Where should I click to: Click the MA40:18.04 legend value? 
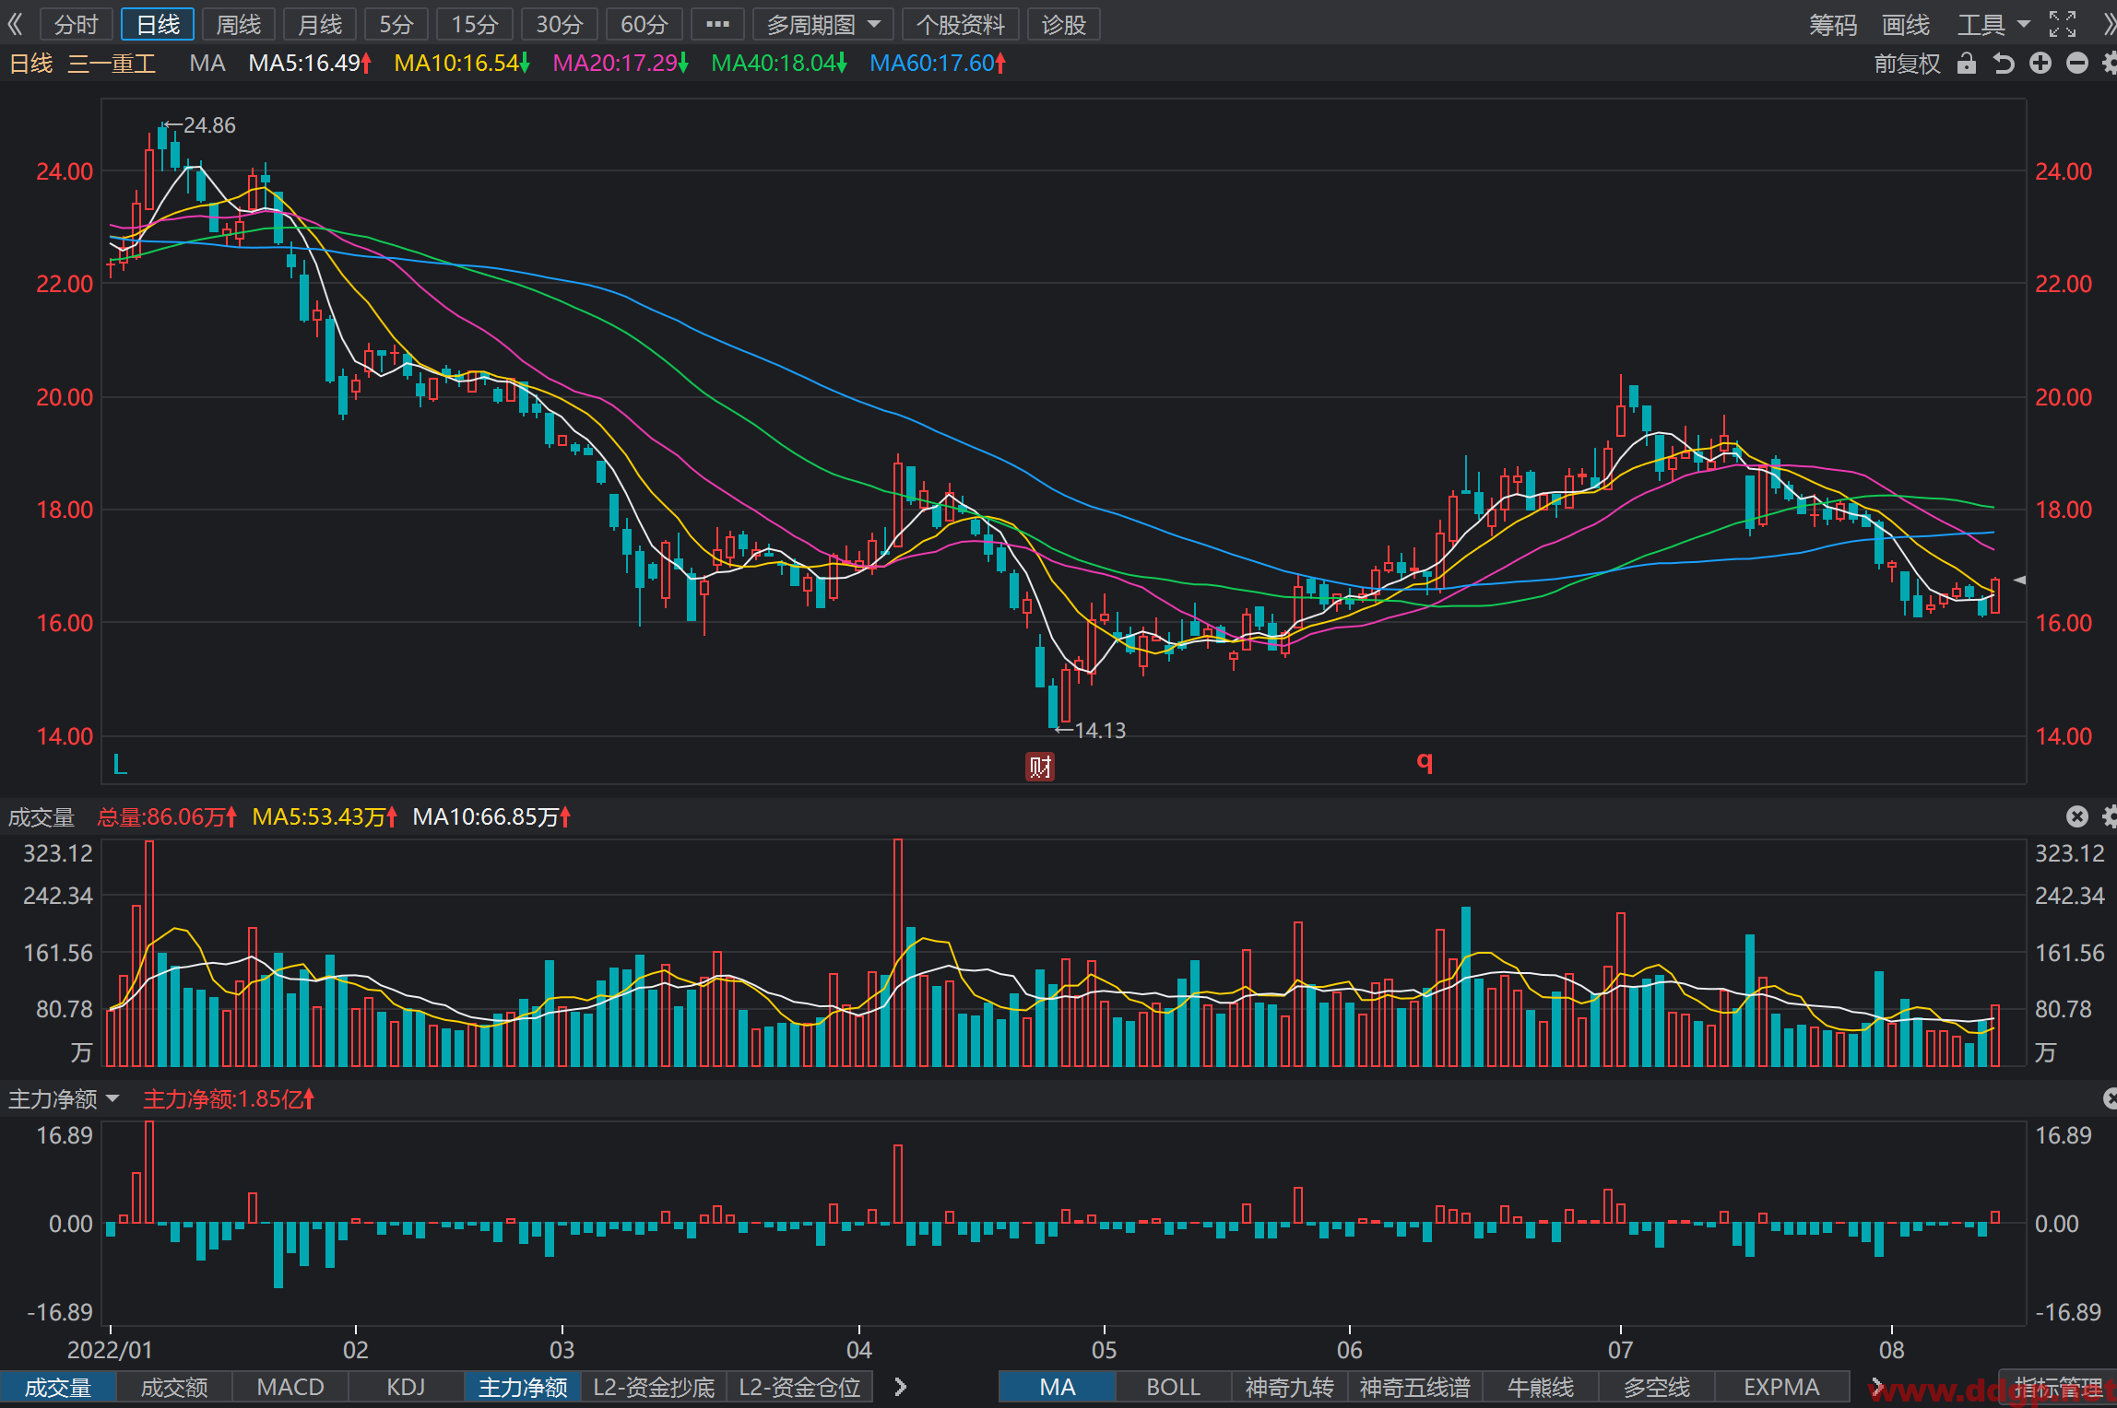click(x=779, y=64)
